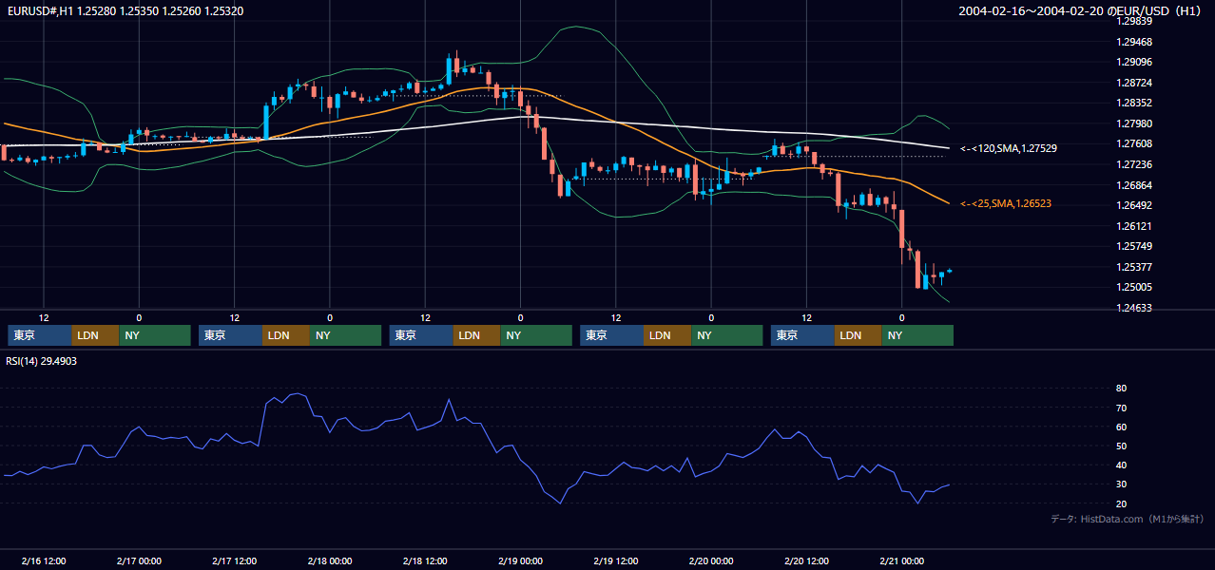1215x570 pixels.
Task: Click price axis label 1.25377
Action: point(1134,267)
